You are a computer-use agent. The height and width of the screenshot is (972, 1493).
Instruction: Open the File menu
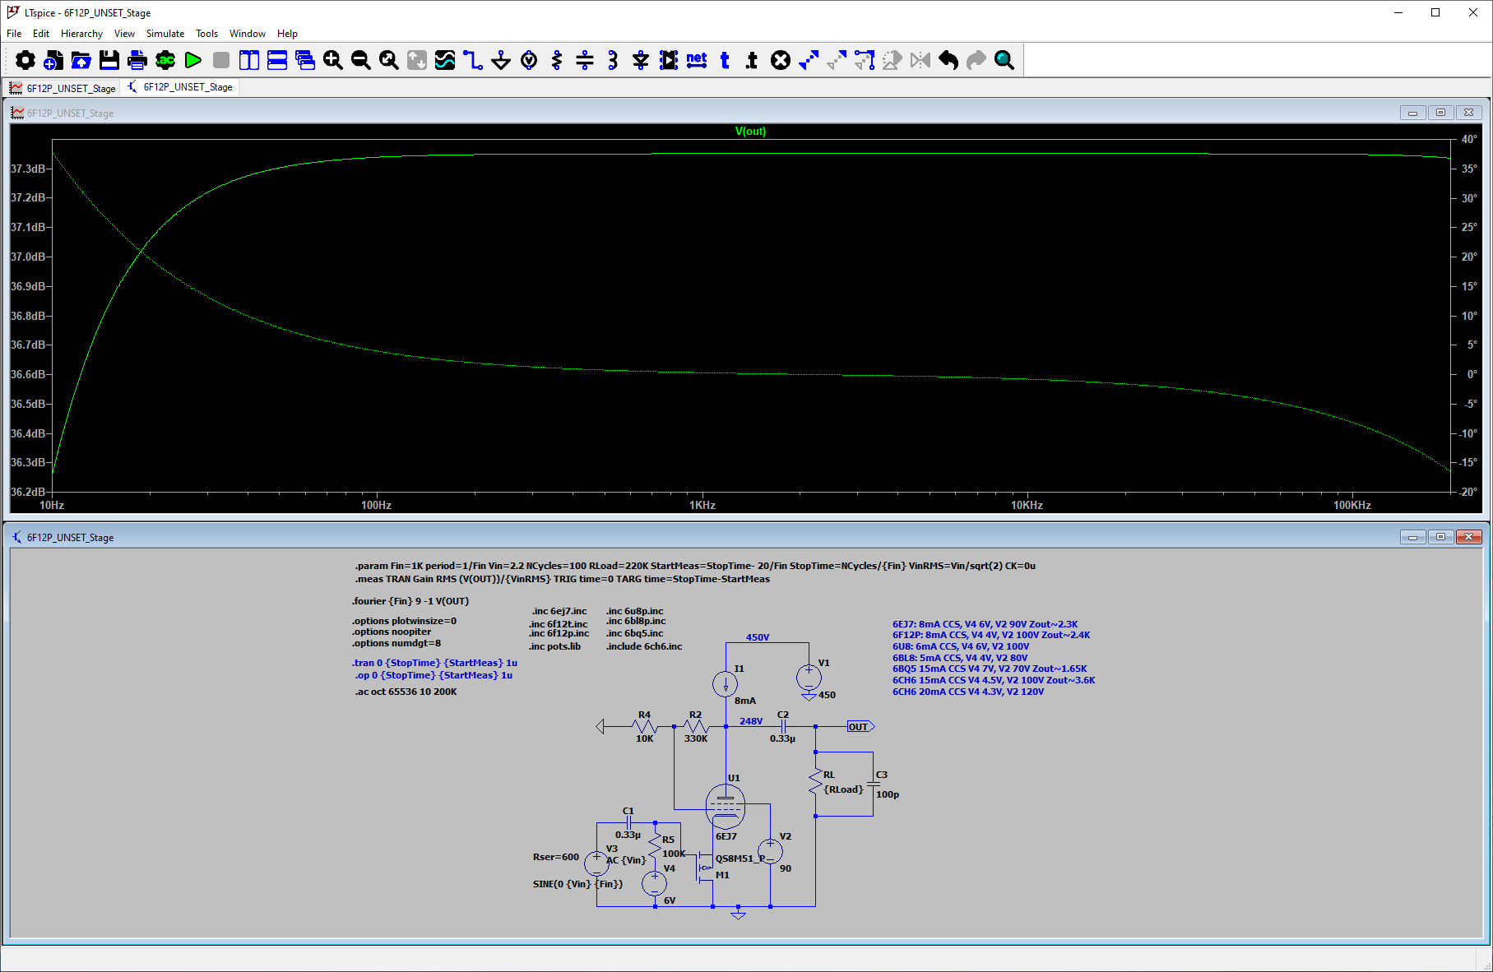14,34
